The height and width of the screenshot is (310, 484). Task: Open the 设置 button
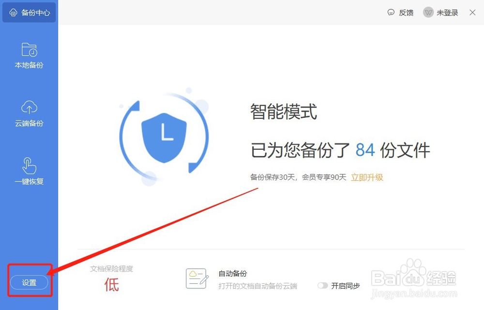click(x=30, y=282)
